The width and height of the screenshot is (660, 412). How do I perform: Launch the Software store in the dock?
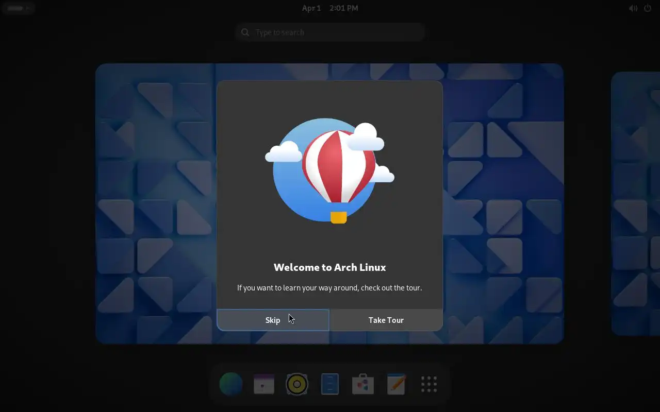tap(363, 384)
